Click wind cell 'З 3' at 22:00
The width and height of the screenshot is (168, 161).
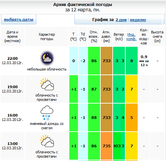(119, 61)
